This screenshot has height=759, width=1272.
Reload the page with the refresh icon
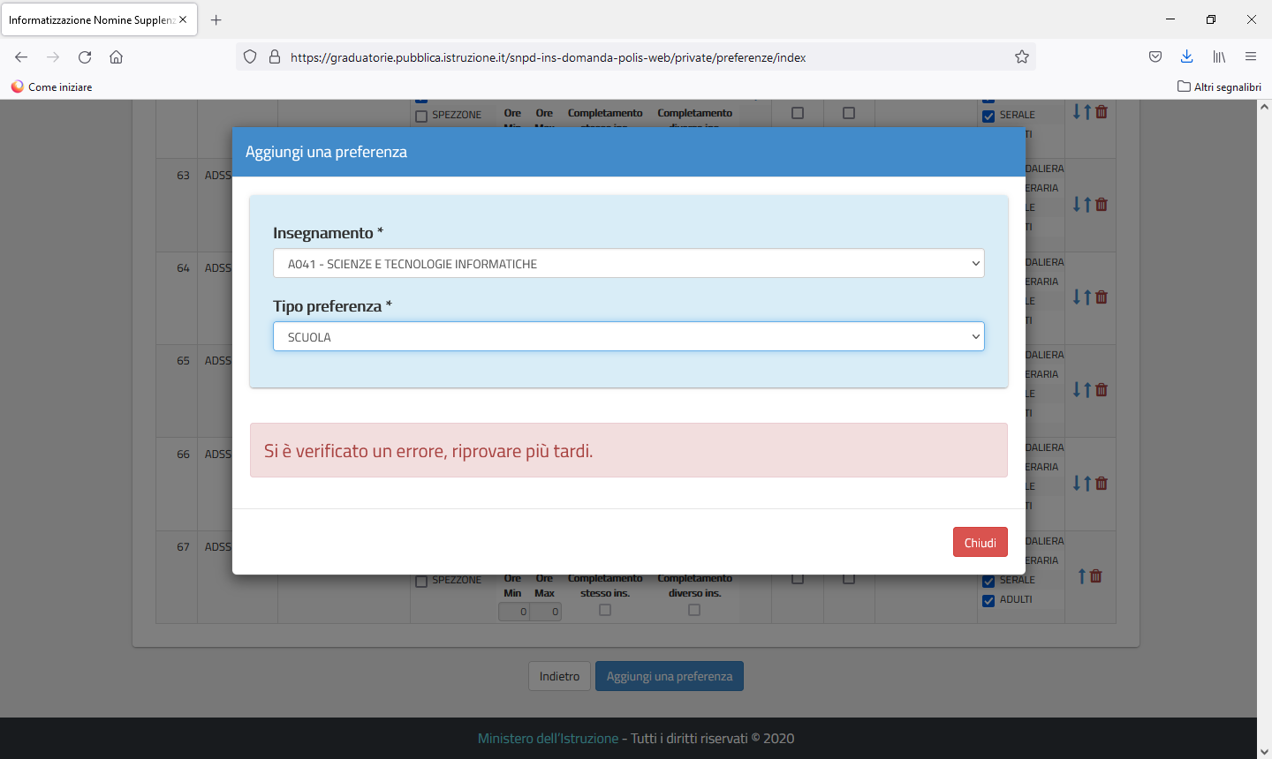pos(85,57)
